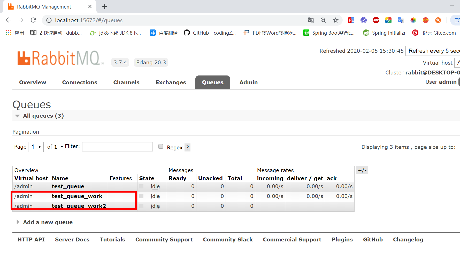Click the Regex help question mark
The image size is (460, 259).
187,148
